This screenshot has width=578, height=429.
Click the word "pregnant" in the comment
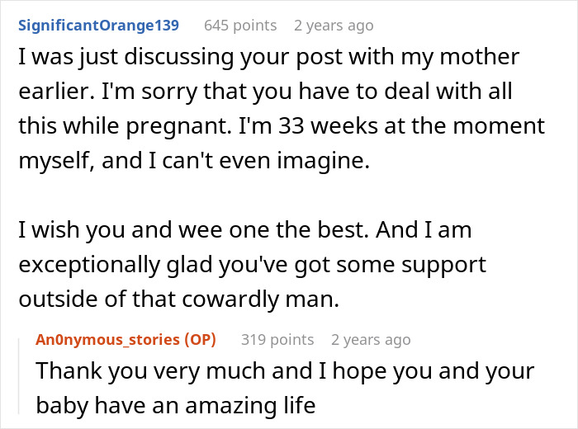pos(176,127)
